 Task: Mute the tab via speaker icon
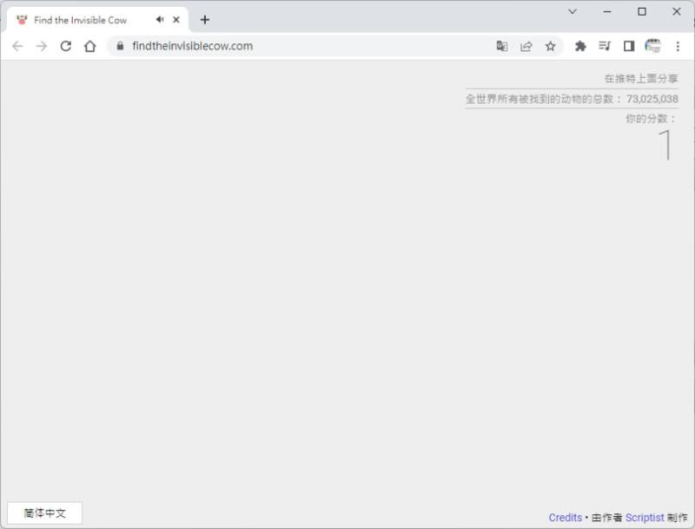click(x=160, y=19)
